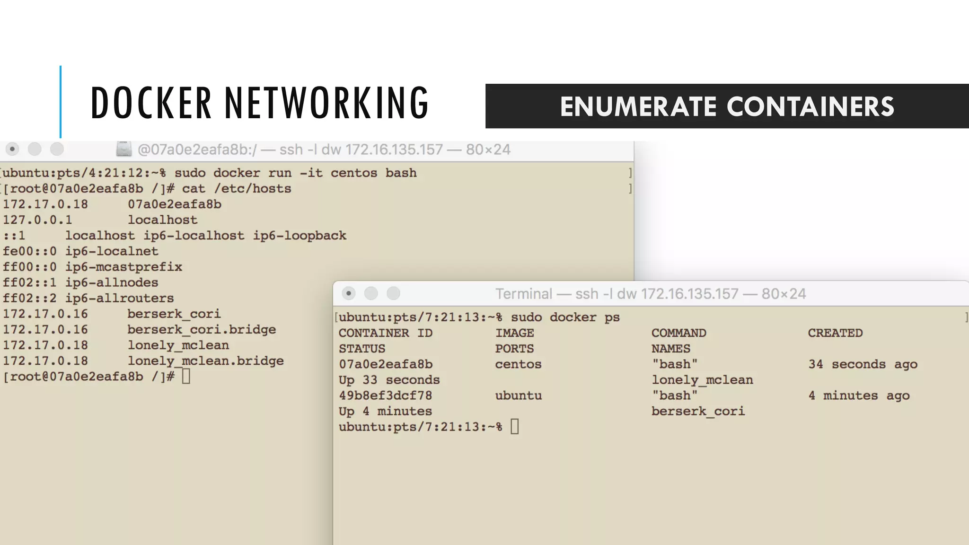Click the 'Up 33 seconds' status
The image size is (969, 545).
[389, 380]
